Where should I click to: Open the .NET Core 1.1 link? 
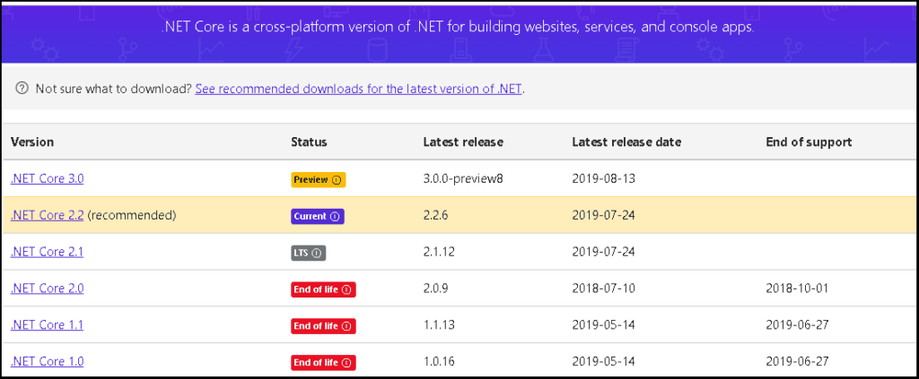[47, 324]
